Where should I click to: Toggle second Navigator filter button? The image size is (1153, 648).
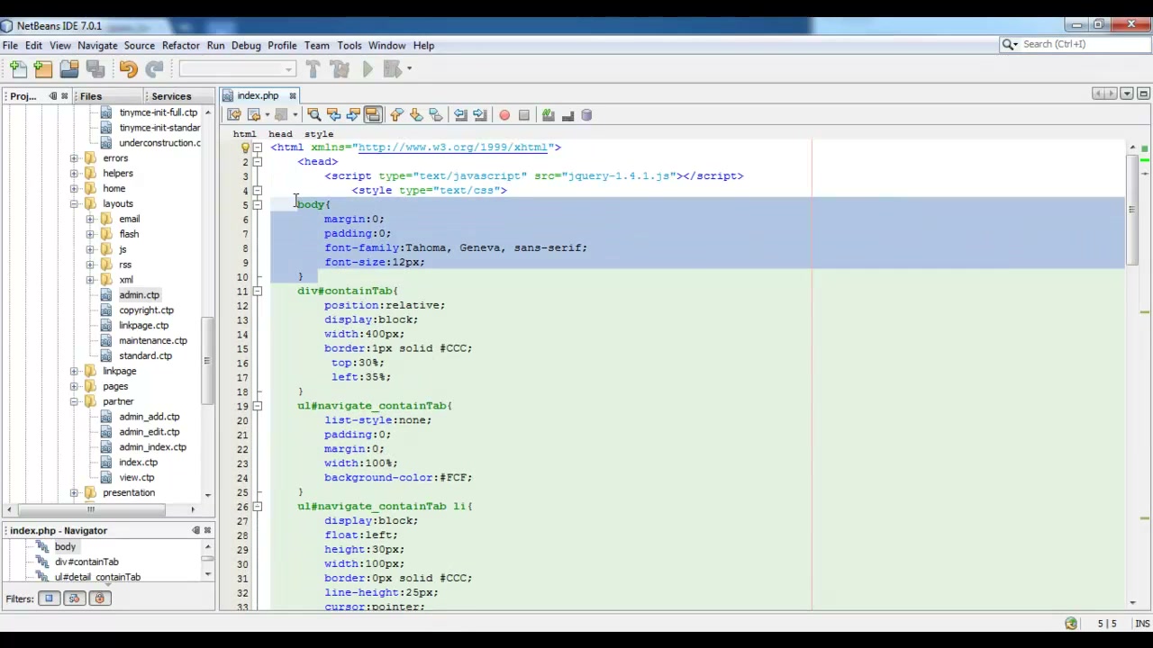point(74,599)
